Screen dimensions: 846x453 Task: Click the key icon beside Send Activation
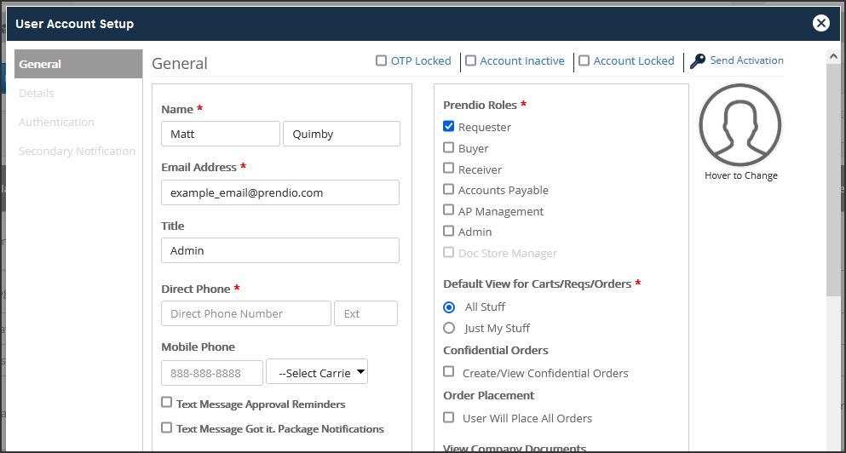tap(698, 61)
